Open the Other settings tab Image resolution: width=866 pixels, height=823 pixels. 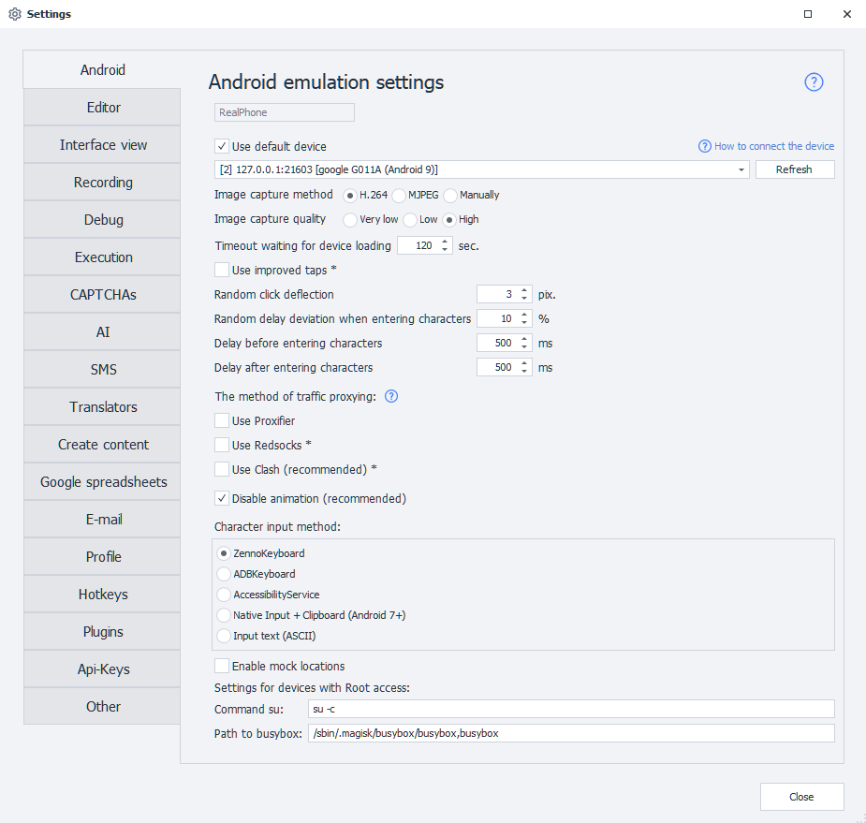click(103, 707)
